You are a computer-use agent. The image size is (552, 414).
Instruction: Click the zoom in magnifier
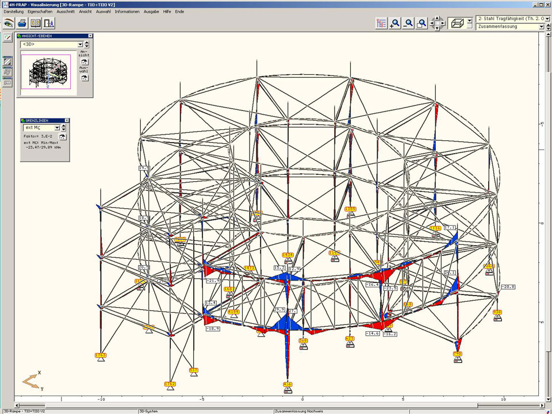[x=395, y=23]
